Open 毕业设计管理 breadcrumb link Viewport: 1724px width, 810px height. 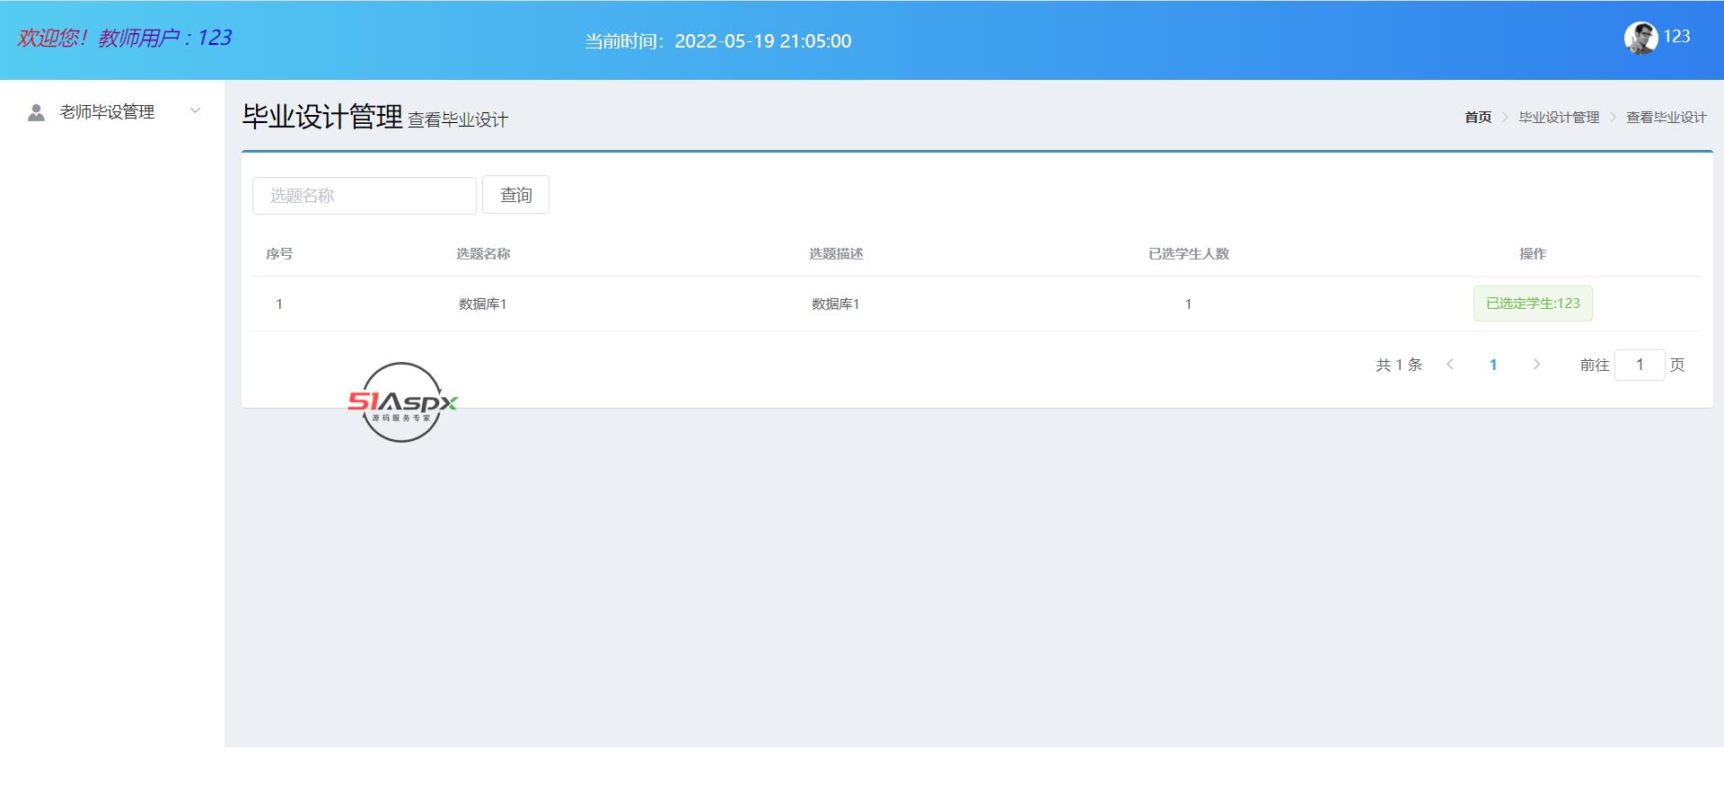click(1559, 118)
